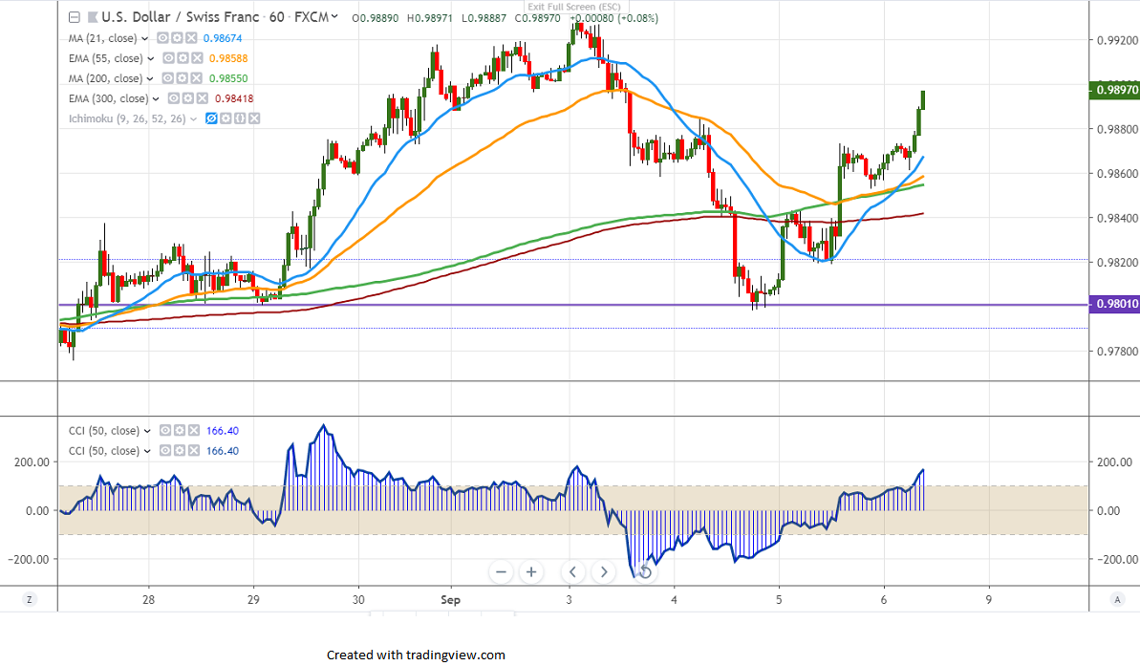This screenshot has height=666, width=1140.
Task: Click the U.S. Dollar / Swiss Franc title
Action: [180, 17]
